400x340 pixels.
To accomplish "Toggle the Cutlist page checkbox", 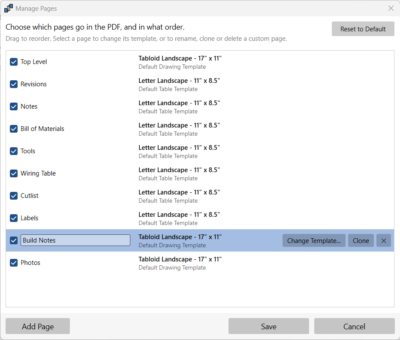I will [14, 196].
